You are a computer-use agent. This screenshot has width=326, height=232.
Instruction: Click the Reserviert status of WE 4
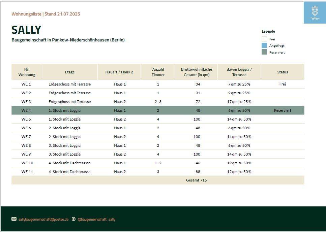[x=283, y=110]
